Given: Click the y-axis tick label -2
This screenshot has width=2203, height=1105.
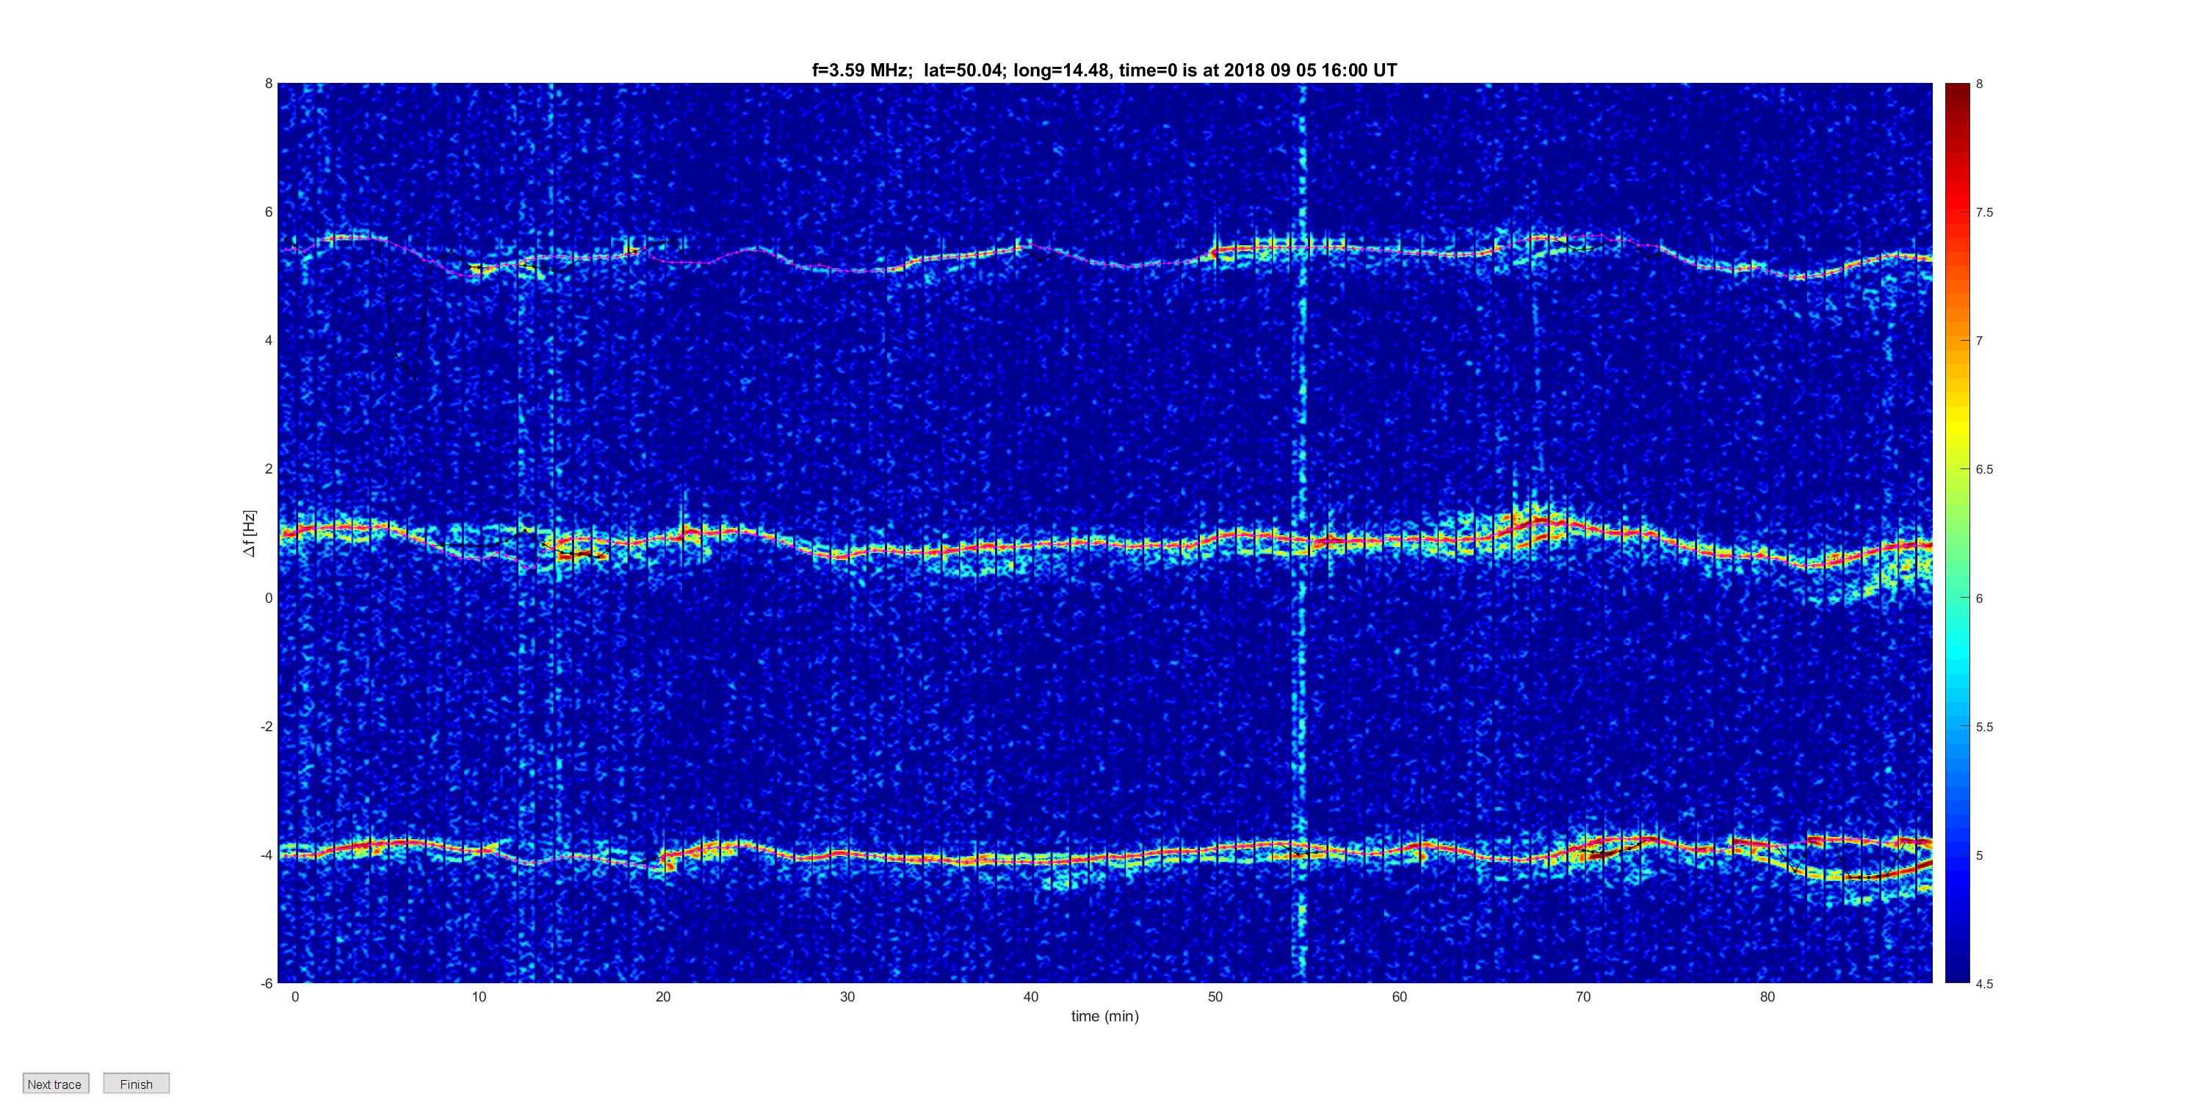Looking at the screenshot, I should 266,726.
